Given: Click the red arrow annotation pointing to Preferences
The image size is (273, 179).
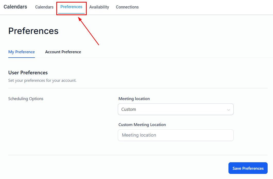Looking at the screenshot, I should click(89, 31).
